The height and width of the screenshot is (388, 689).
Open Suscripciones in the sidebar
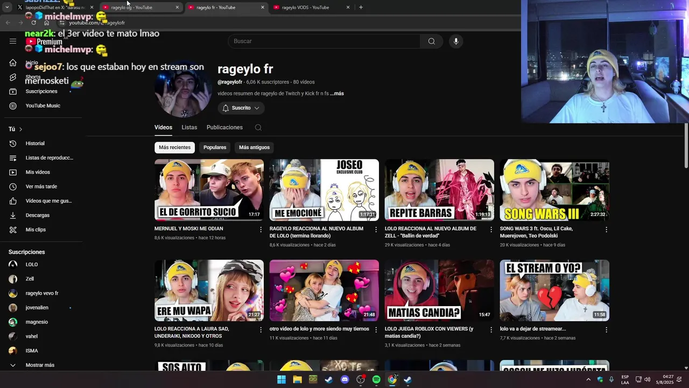[41, 92]
